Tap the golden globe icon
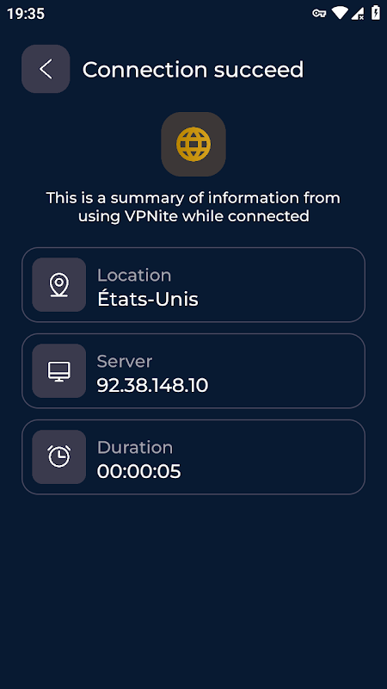The image size is (387, 689). tap(193, 144)
